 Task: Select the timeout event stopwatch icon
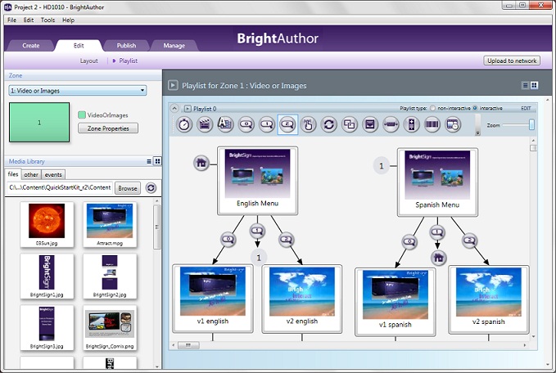184,124
